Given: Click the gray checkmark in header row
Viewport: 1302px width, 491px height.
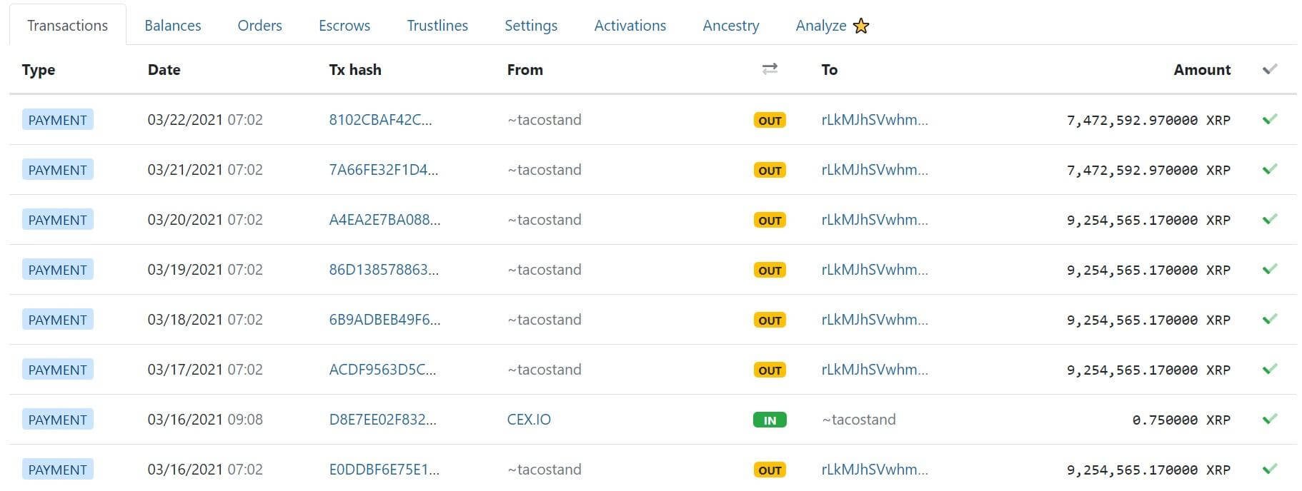Looking at the screenshot, I should (1269, 69).
